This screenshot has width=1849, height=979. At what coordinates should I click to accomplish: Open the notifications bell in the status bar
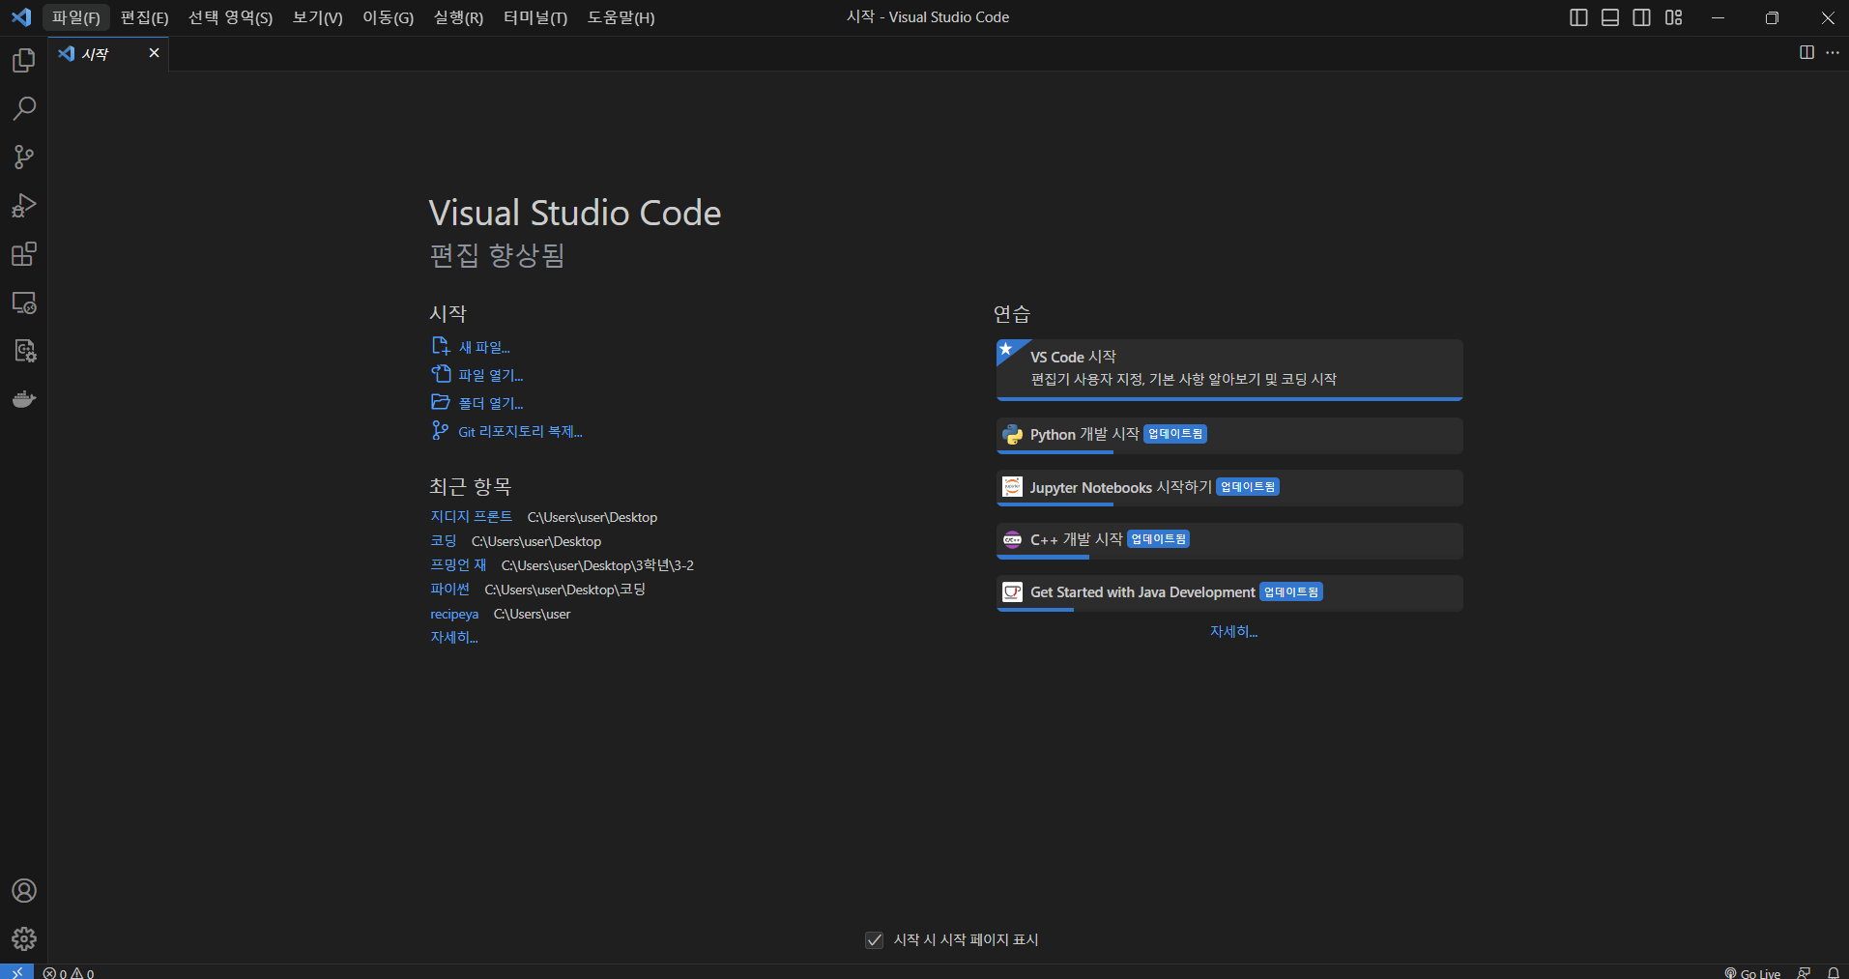1834,972
